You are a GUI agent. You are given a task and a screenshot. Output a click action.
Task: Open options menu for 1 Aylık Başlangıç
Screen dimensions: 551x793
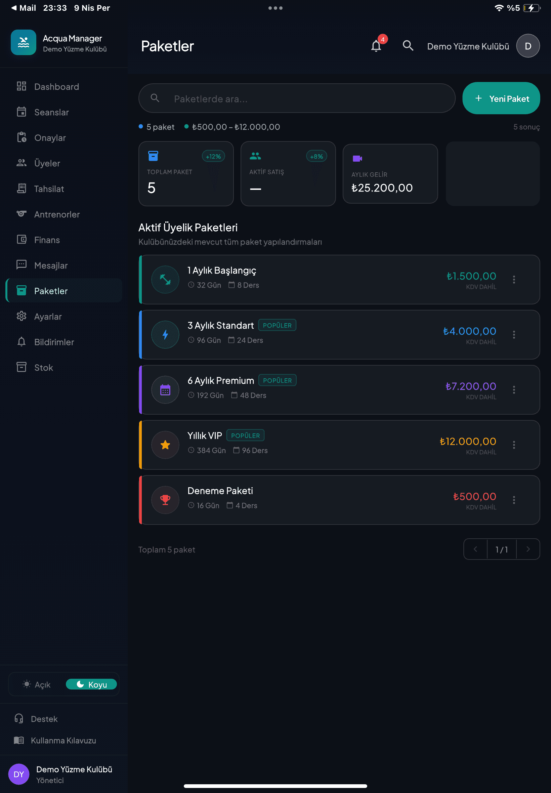[514, 279]
